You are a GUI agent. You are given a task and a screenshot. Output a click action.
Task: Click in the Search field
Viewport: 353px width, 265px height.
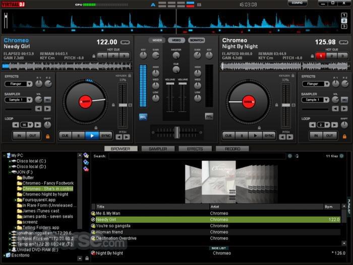197,156
